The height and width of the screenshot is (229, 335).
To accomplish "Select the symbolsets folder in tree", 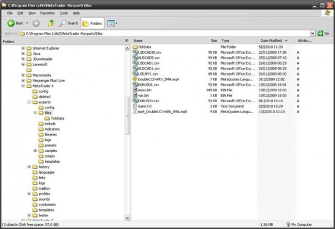I will pos(44,204).
